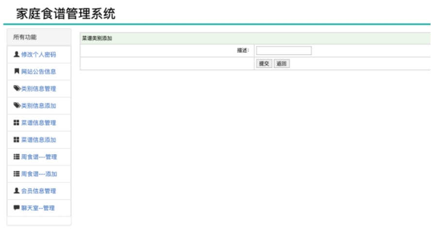This screenshot has height=229, width=431.
Task: Open the 网站公告信息 link
Action: 38,71
